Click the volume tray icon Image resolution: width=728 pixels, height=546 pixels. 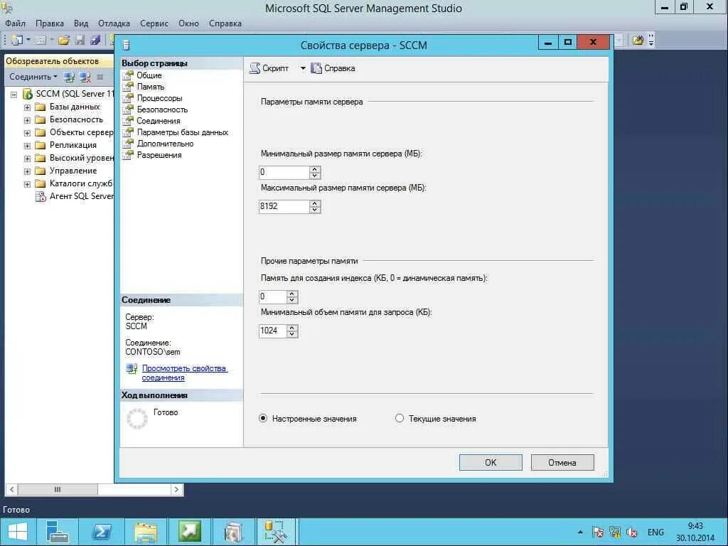click(x=631, y=532)
